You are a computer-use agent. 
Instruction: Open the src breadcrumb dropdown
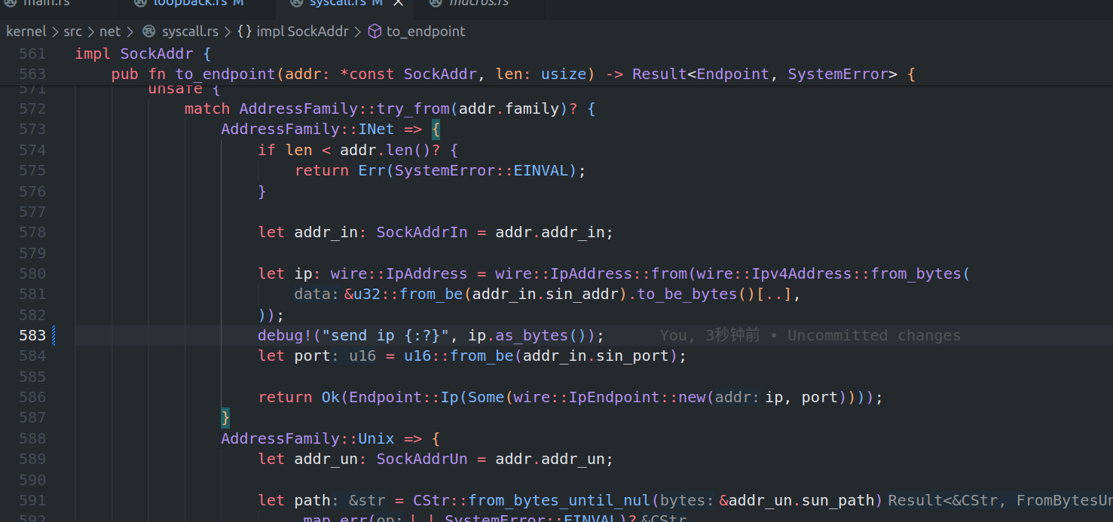click(x=72, y=32)
